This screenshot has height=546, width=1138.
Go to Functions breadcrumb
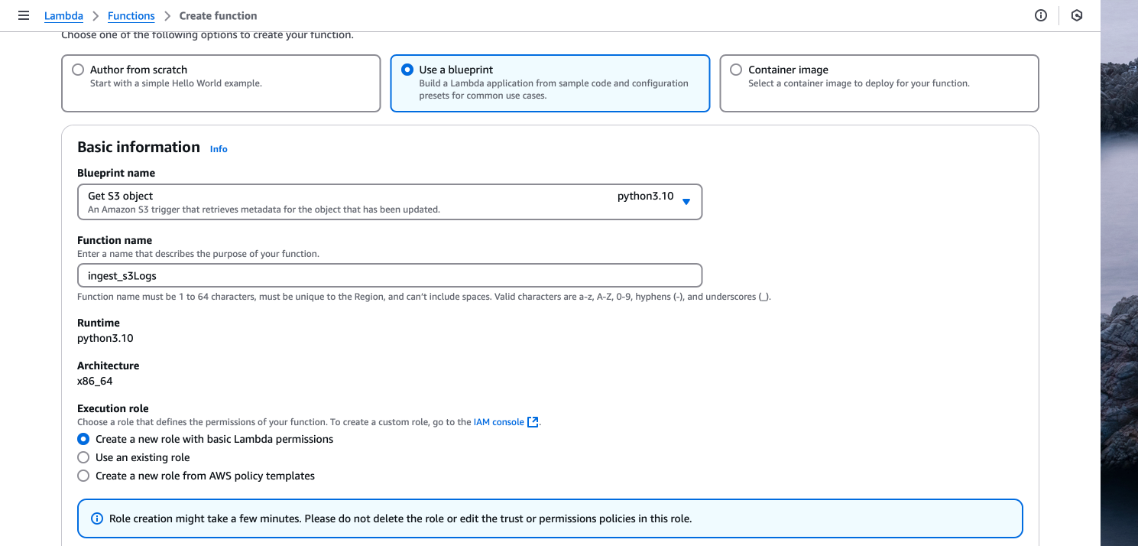tap(131, 15)
